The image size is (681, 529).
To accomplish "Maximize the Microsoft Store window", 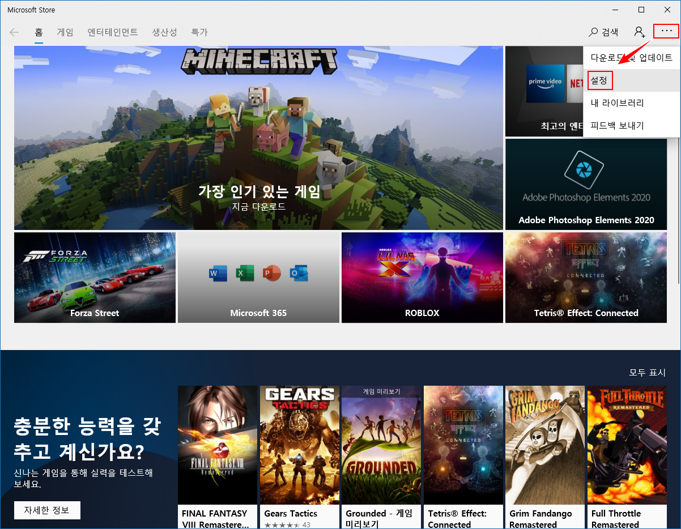I will click(x=641, y=10).
